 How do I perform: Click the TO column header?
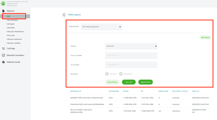point(142,91)
